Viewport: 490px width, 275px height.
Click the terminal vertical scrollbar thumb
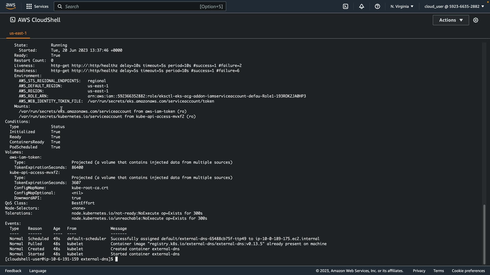(484, 234)
